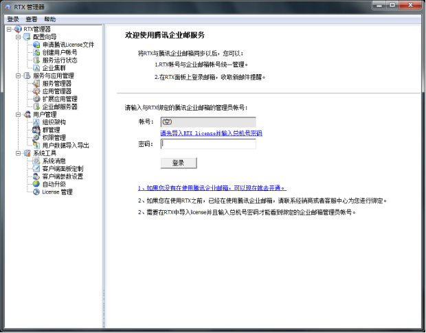Viewport: 426px width, 333px height.
Task: Click the 密码 input field
Action: click(208, 143)
